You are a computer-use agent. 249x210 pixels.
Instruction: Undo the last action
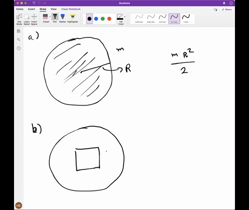coord(34,3)
